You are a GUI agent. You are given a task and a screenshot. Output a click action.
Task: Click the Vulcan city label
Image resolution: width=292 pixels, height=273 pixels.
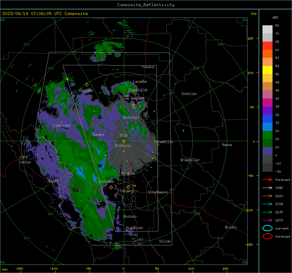click(x=165, y=241)
